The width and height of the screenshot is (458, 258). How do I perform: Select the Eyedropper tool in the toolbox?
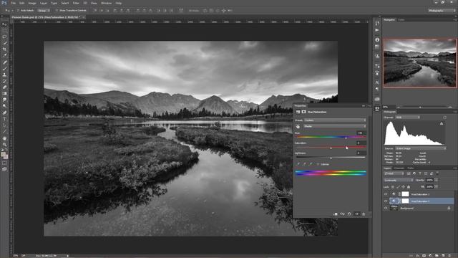[x=4, y=56]
